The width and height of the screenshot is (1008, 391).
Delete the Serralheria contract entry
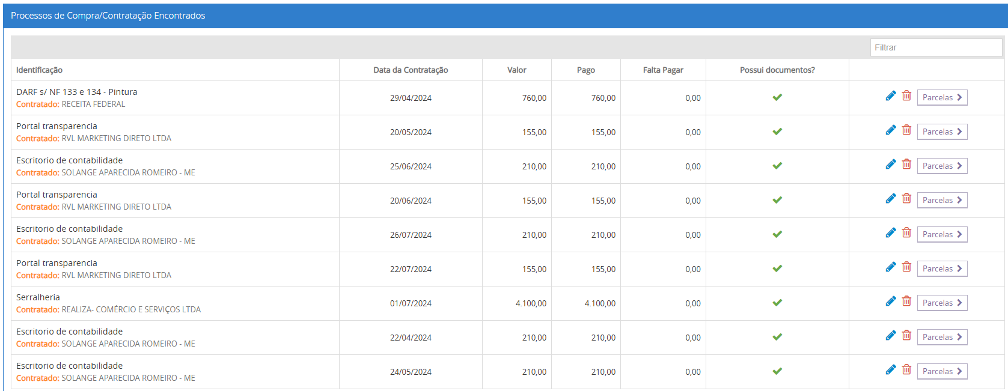(x=906, y=302)
